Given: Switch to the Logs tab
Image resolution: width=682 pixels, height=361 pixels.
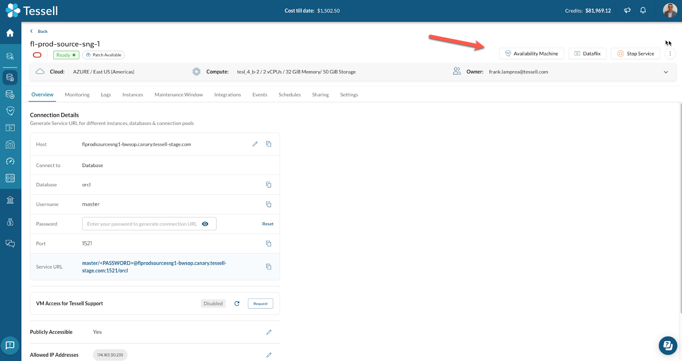Looking at the screenshot, I should [x=106, y=95].
